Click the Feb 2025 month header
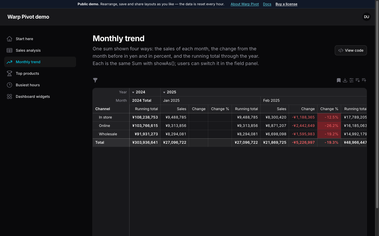This screenshot has height=236, width=379. pos(313,100)
